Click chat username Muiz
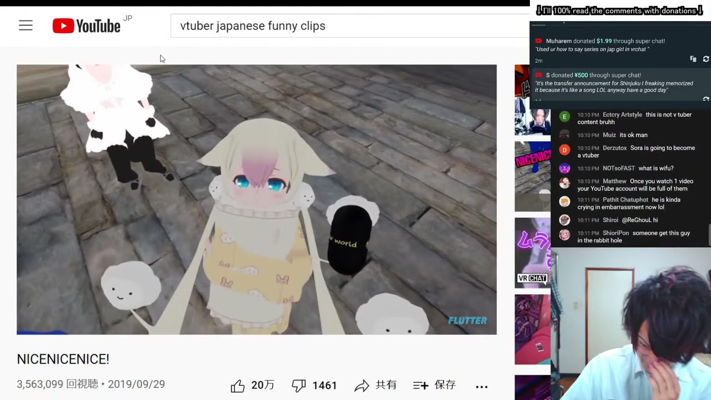 tap(609, 135)
